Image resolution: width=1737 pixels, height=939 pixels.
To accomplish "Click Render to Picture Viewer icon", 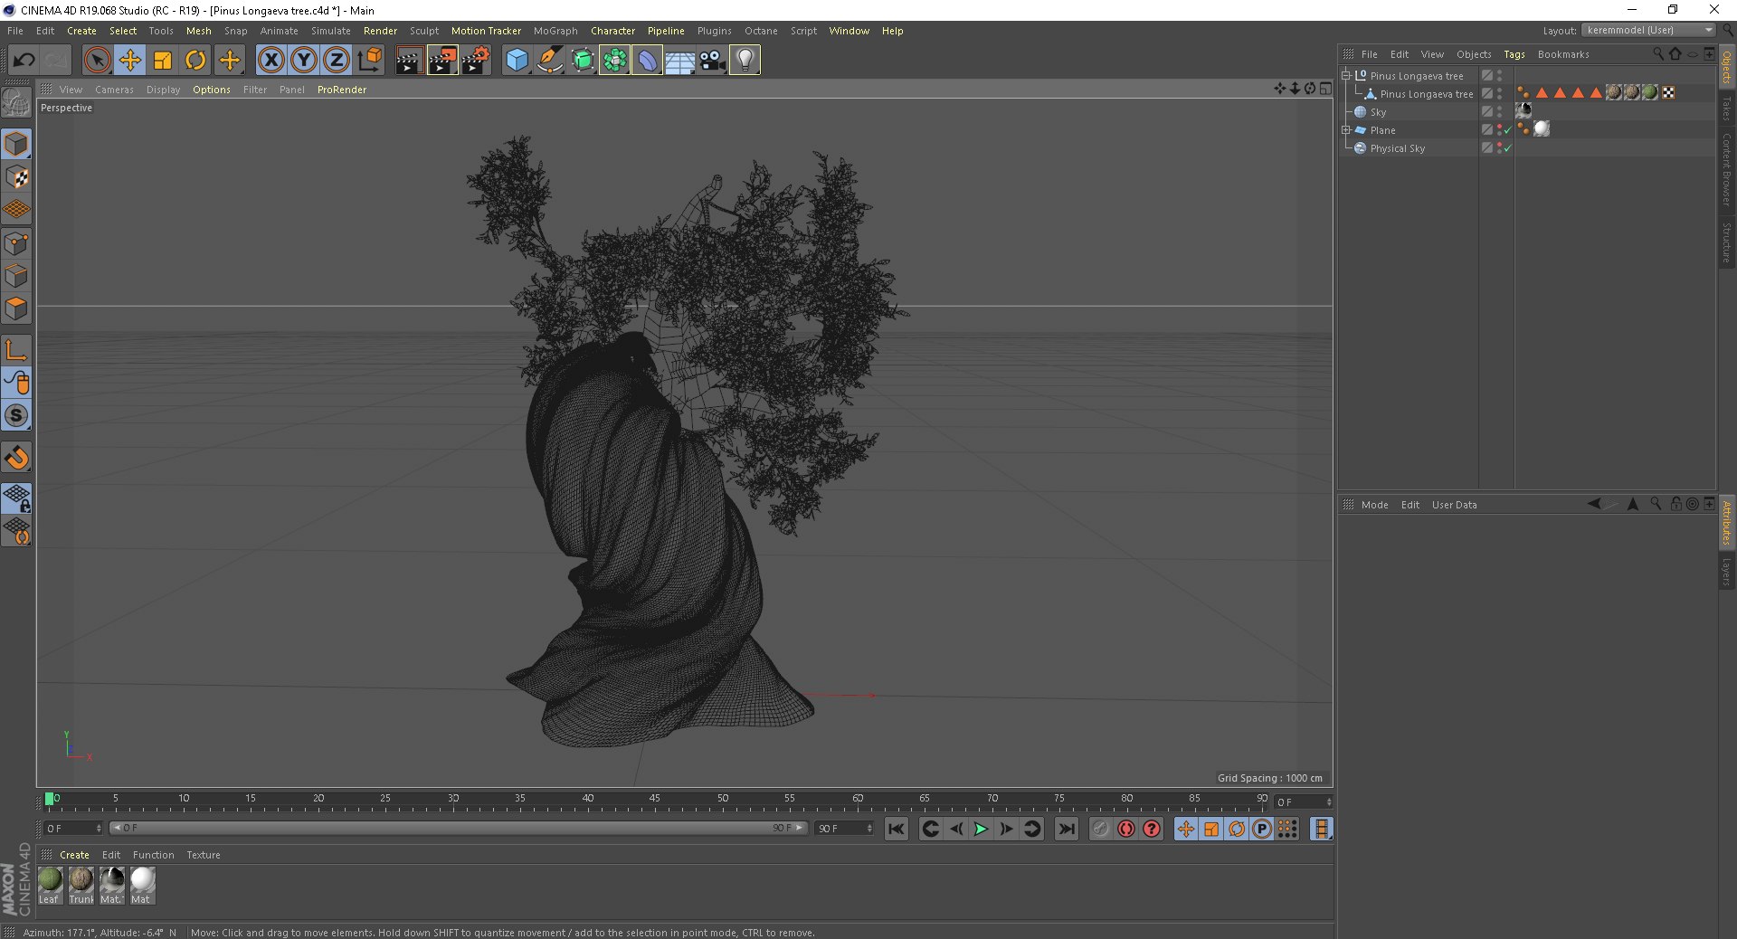I will click(442, 61).
